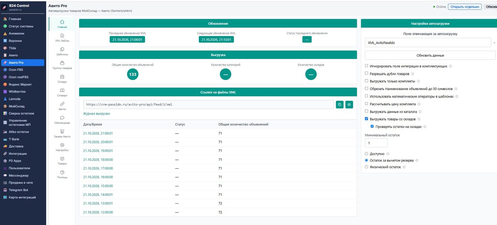Click next update time 21.10.2026, 21:15:01
Viewport: 497px width, 225px height.
point(216,39)
